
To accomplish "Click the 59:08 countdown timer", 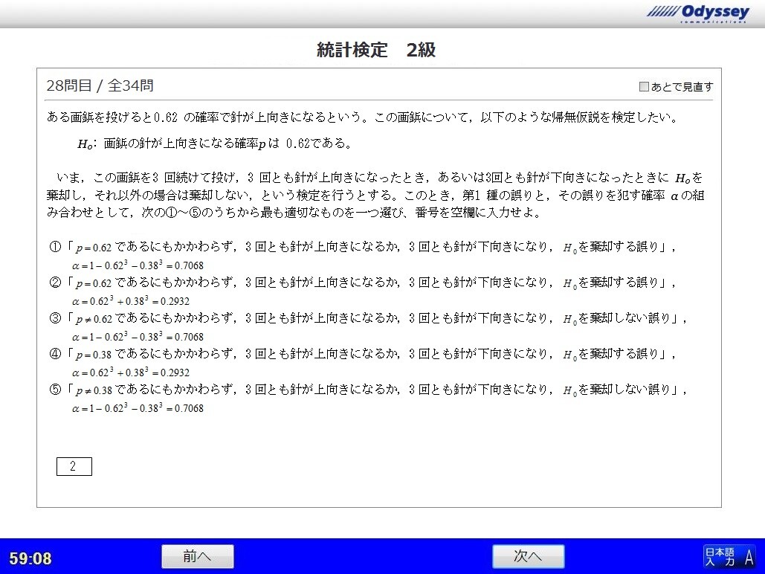I will click(x=30, y=558).
